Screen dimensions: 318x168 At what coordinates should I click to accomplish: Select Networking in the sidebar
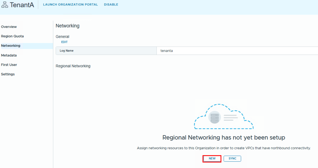pyautogui.click(x=11, y=46)
